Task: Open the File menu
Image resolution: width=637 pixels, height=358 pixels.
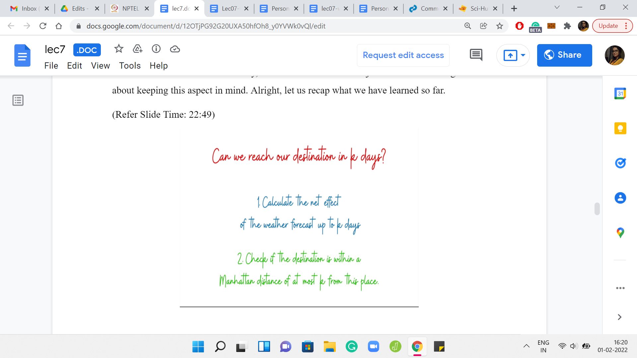Action: pos(51,66)
